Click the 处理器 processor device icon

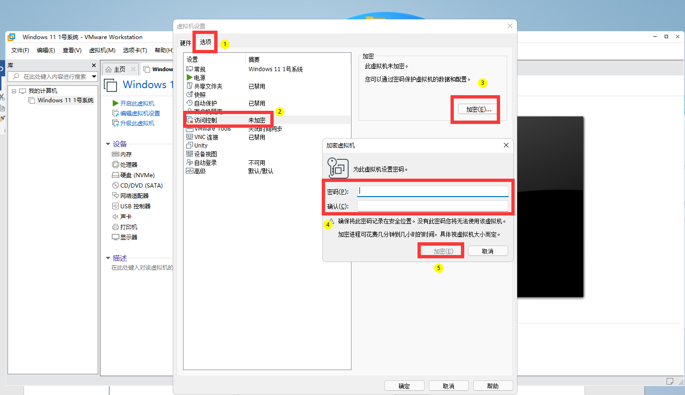[x=116, y=165]
